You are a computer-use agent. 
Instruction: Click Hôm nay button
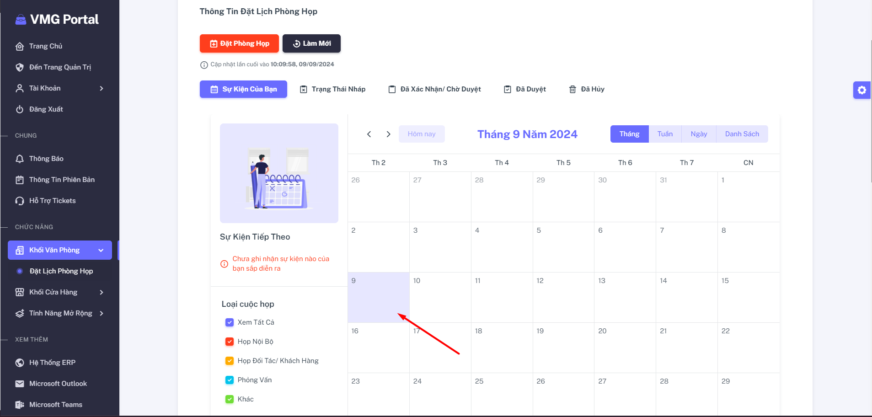pos(422,134)
